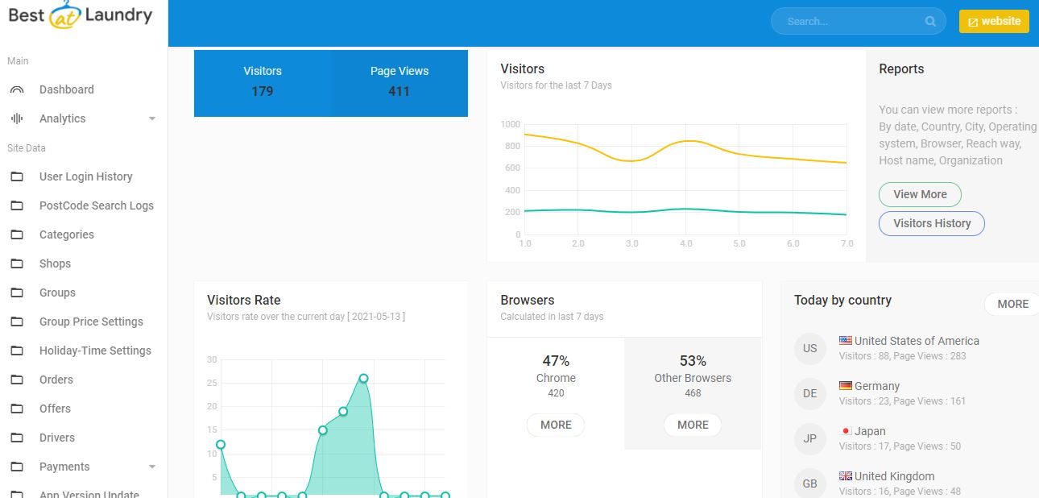Click MORE under Other Browsers stats
This screenshot has height=498, width=1039.
pos(692,425)
